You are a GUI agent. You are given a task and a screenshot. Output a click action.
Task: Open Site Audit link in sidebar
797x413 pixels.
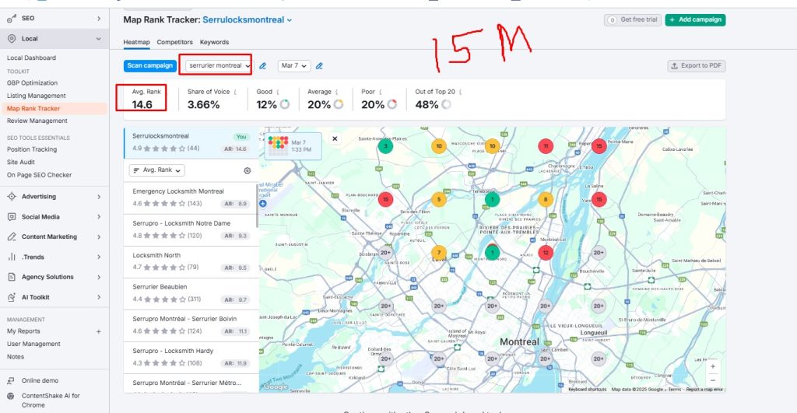point(21,162)
